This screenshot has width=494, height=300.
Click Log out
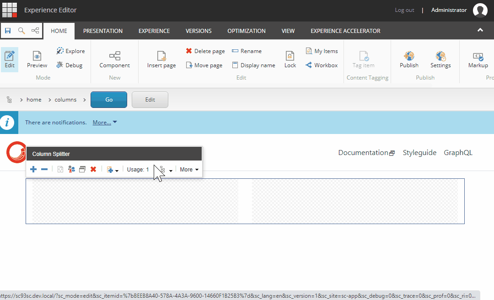pos(404,10)
